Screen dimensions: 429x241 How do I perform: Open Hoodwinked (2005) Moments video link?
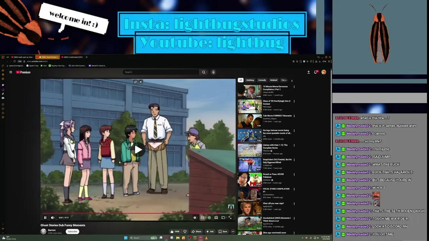[x=277, y=219]
